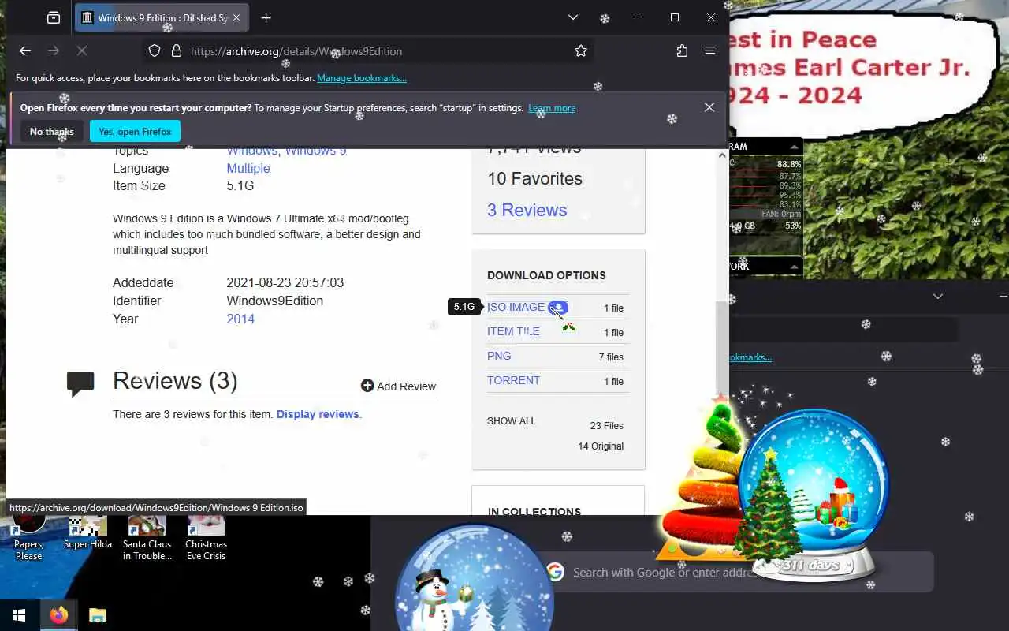Open the Multiple language link

click(x=248, y=168)
